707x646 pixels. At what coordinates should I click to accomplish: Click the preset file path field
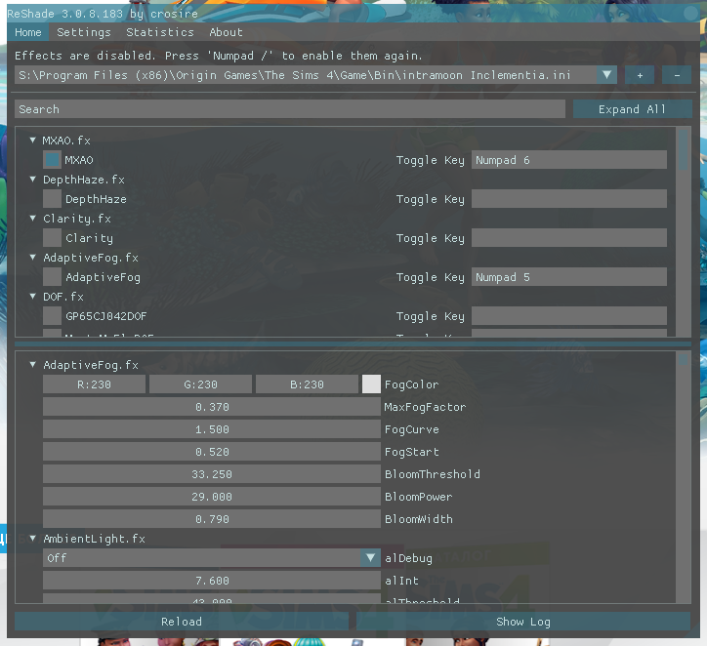(x=306, y=75)
